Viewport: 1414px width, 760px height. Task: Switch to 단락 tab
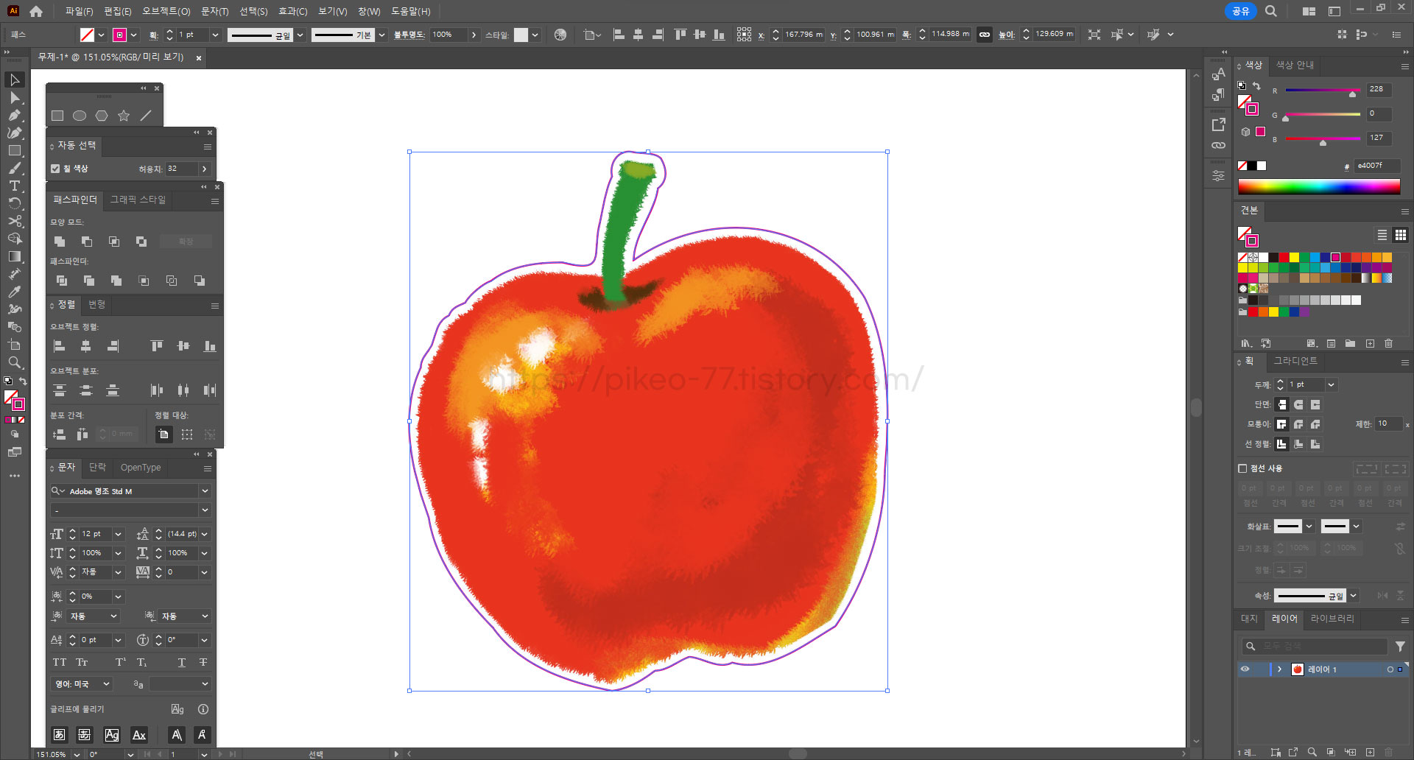tap(97, 468)
